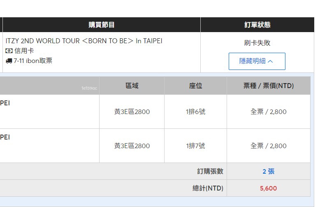The width and height of the screenshot is (320, 207).
Task: Click the 刷卡失敗 order status text
Action: click(257, 43)
